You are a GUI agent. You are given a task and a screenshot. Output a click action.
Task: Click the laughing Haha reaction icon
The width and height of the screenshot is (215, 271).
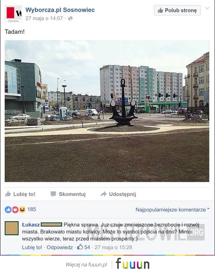[22, 210]
